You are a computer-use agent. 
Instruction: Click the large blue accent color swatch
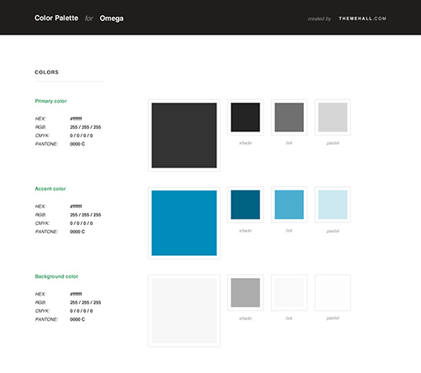pos(184,223)
